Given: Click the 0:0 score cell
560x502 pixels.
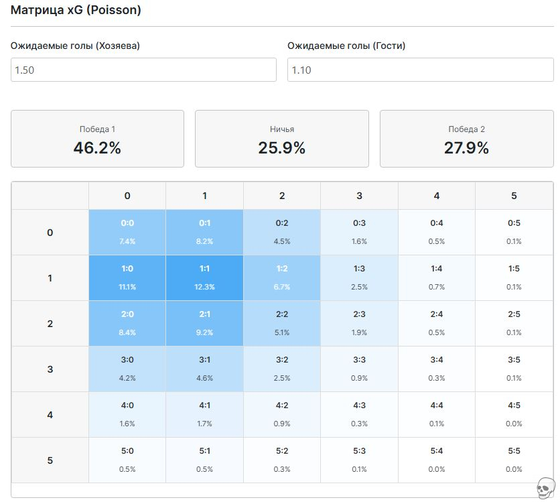Looking at the screenshot, I should [x=127, y=232].
